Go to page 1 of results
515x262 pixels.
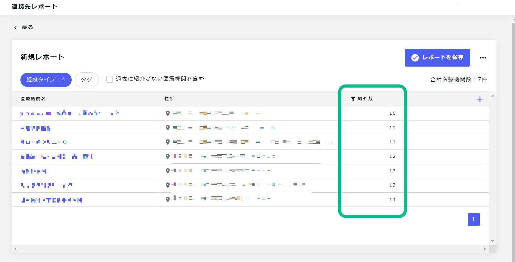(x=474, y=219)
